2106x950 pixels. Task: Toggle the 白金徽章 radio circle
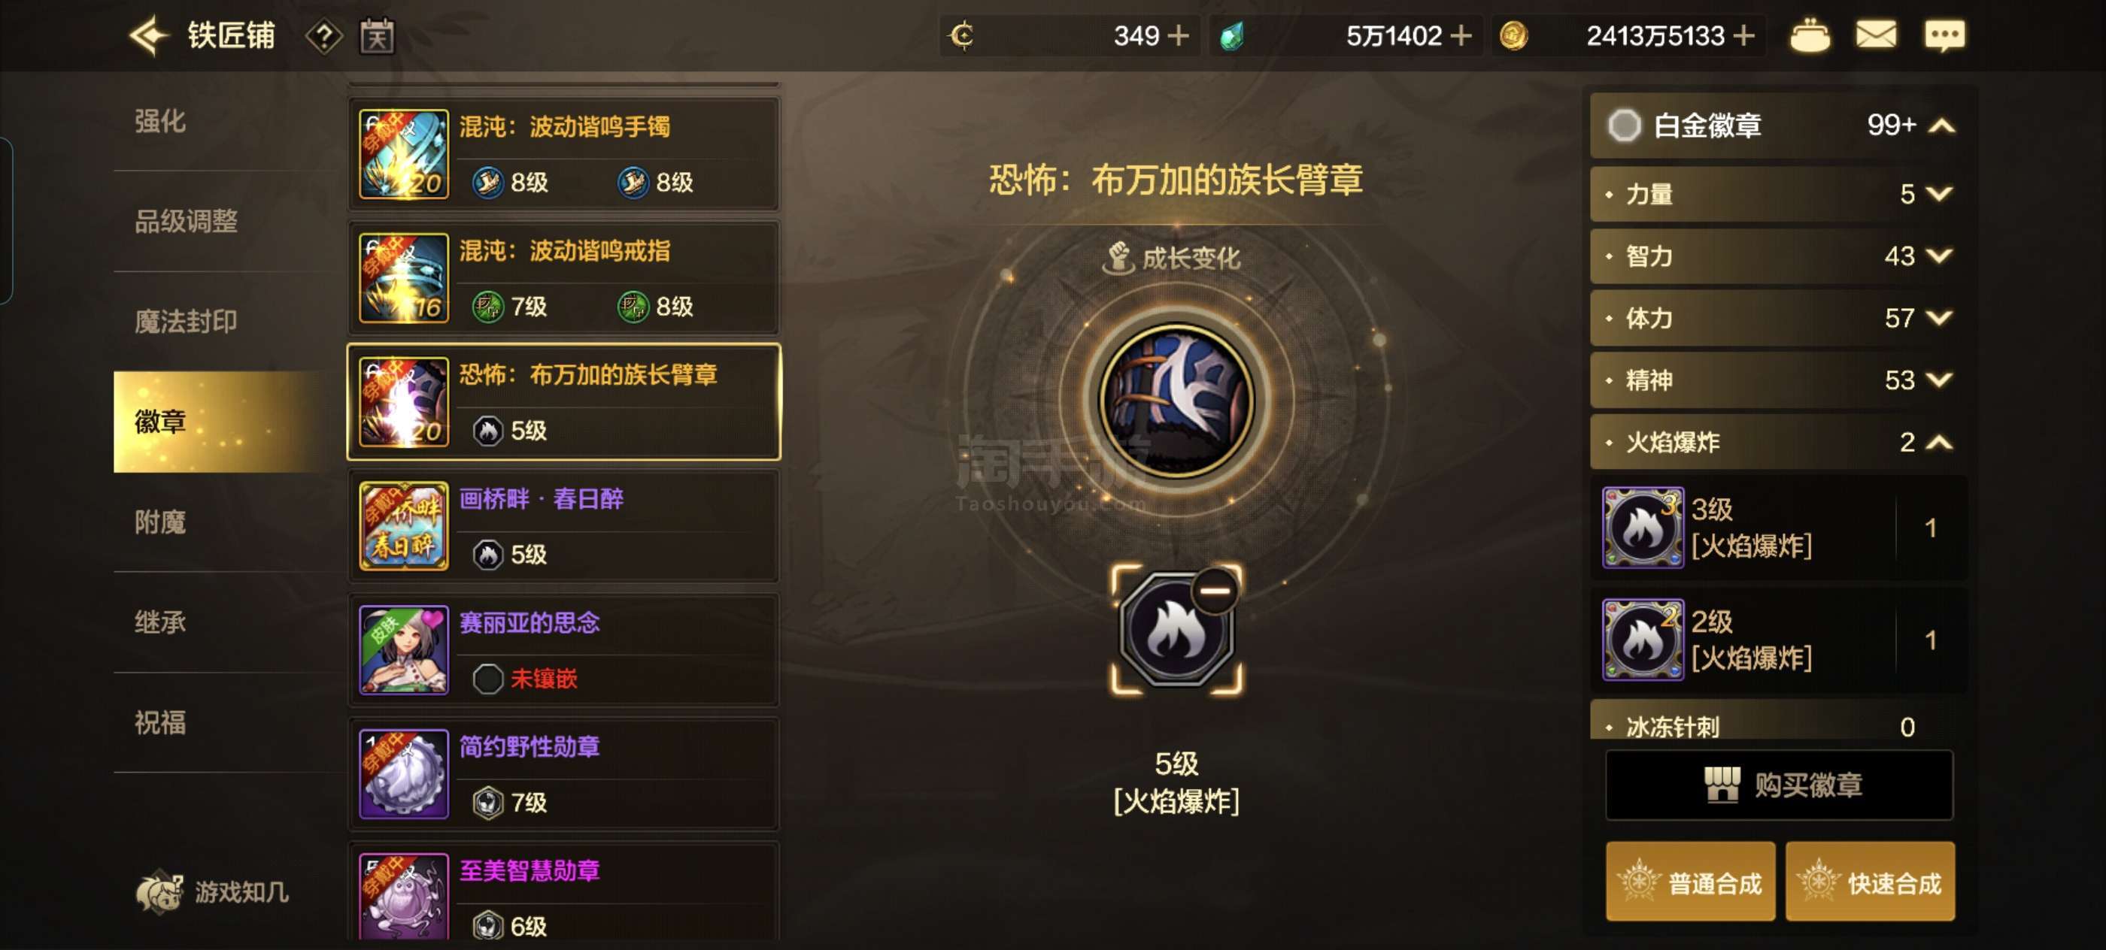click(x=1625, y=126)
